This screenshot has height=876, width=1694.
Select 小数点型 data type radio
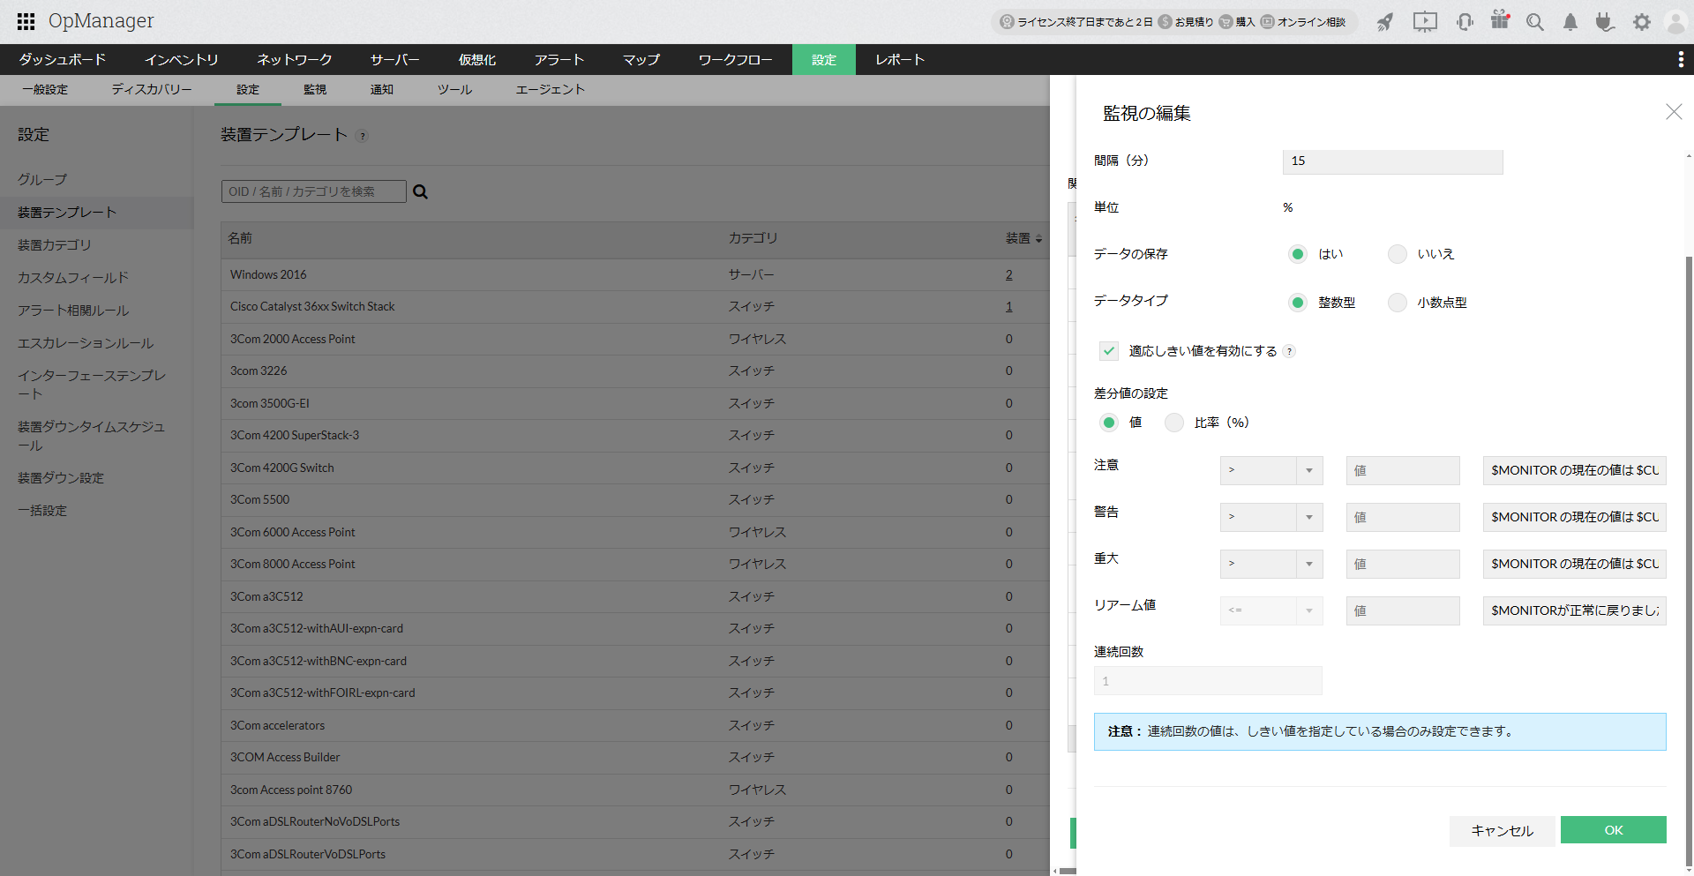pos(1398,303)
